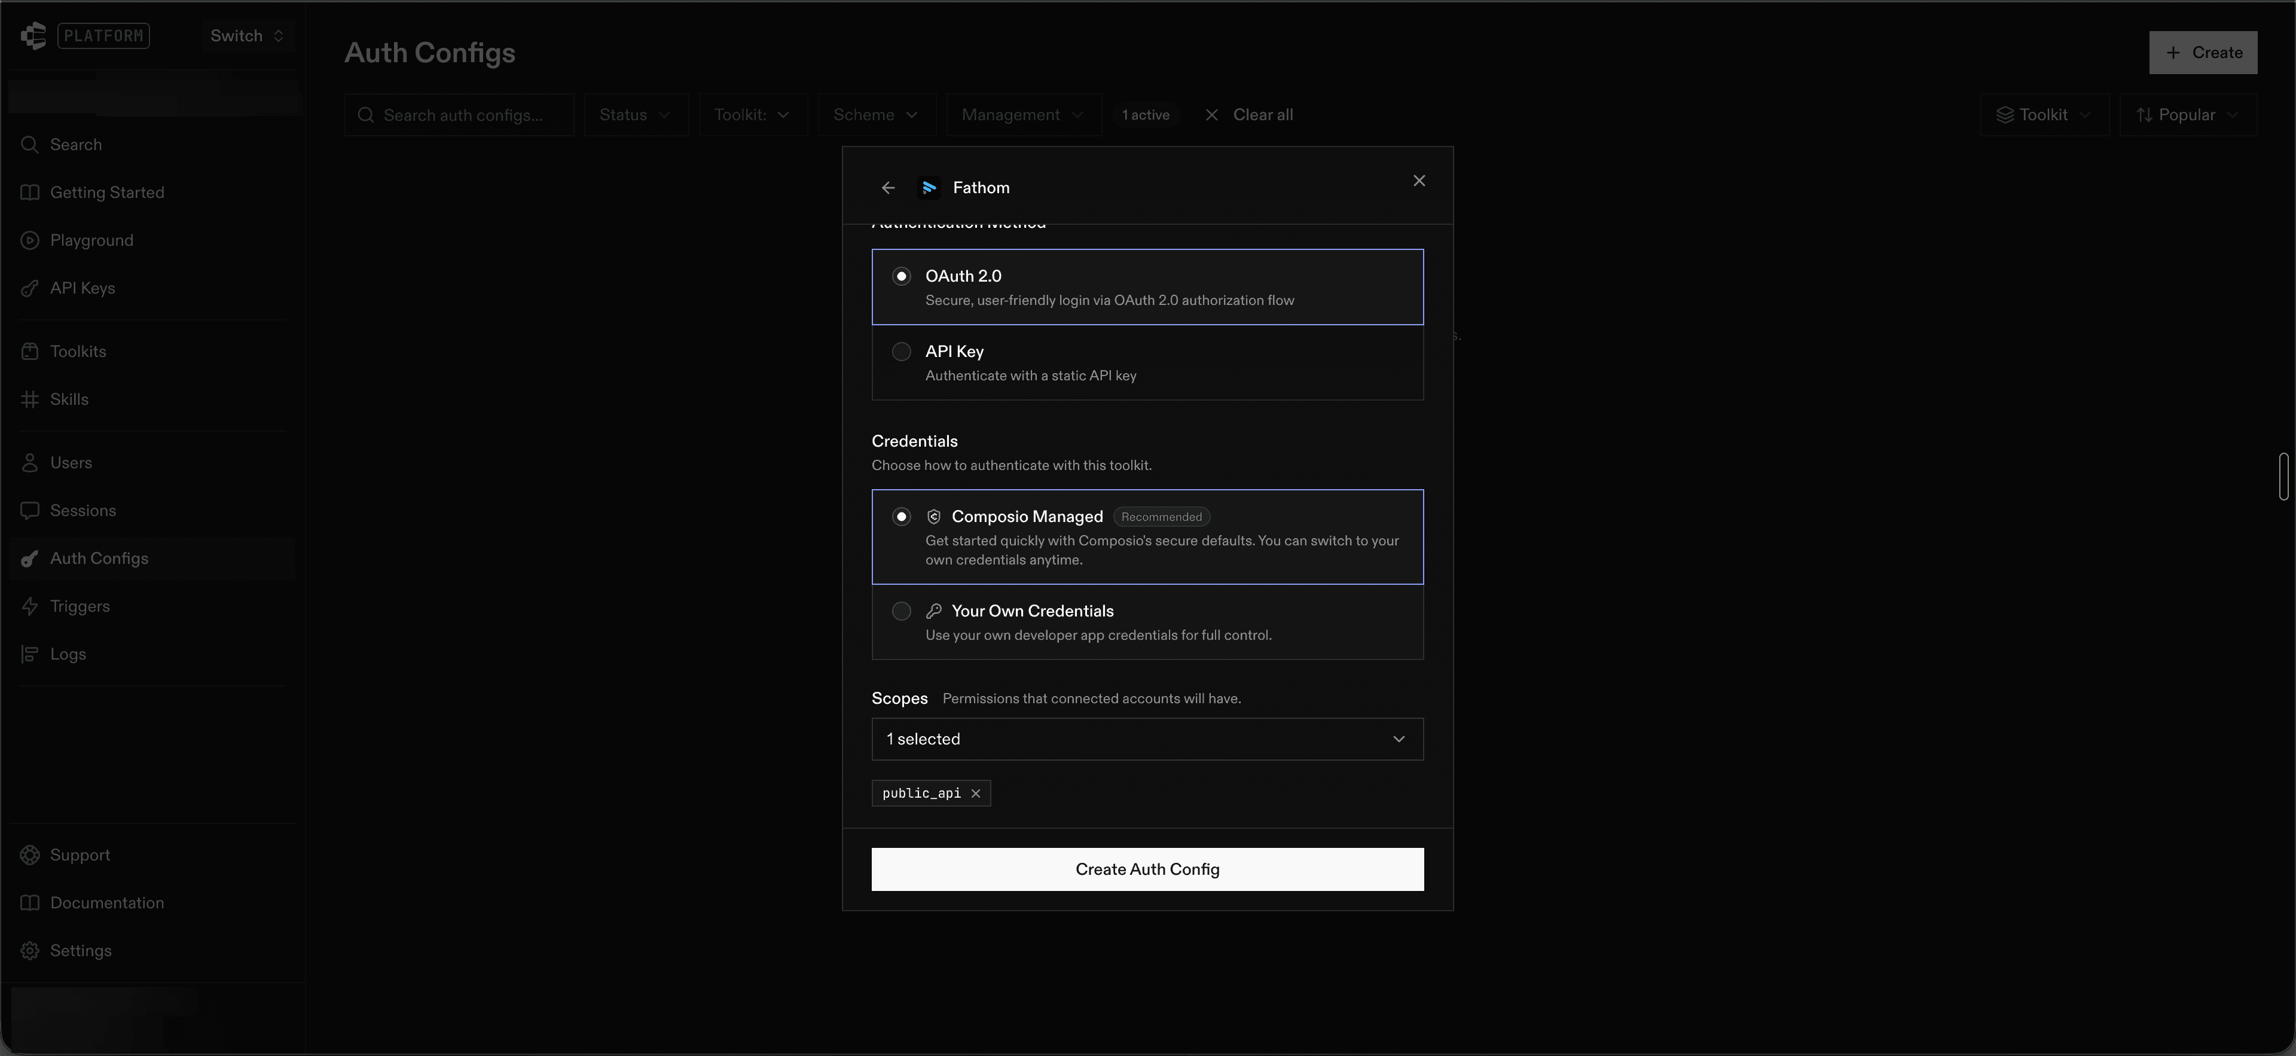Focus the Search auth configs field
The width and height of the screenshot is (2296, 1056).
click(460, 115)
